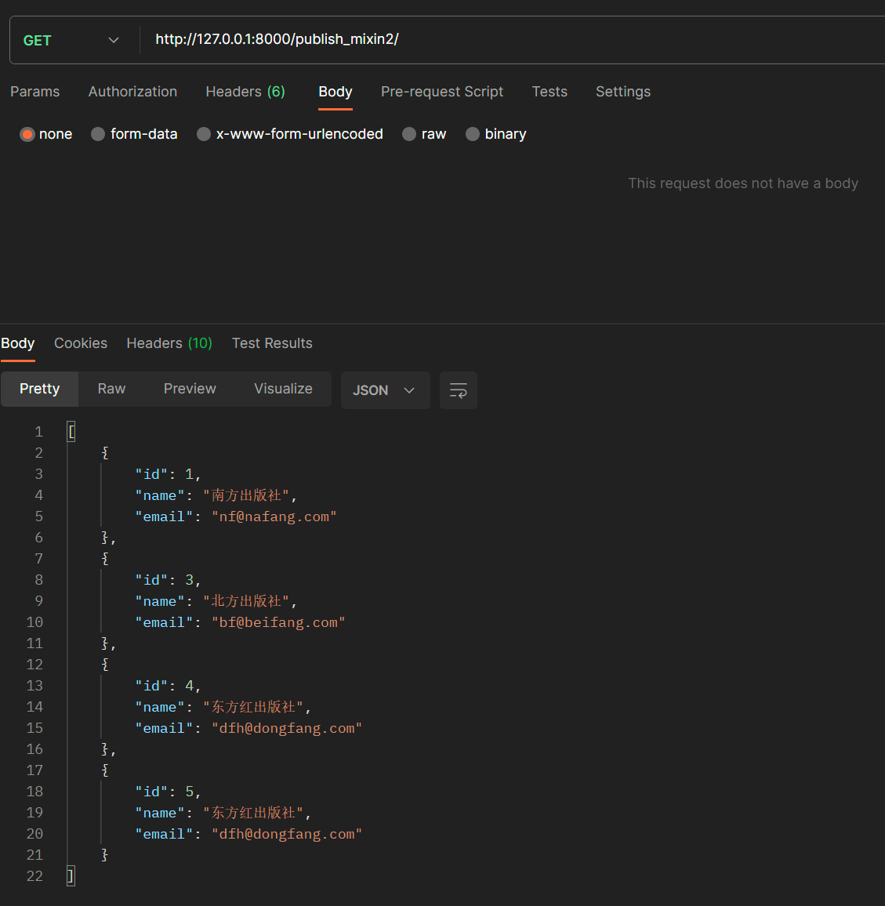Viewport: 885px width, 906px height.
Task: View the request Headers (6) tab
Action: tap(245, 92)
